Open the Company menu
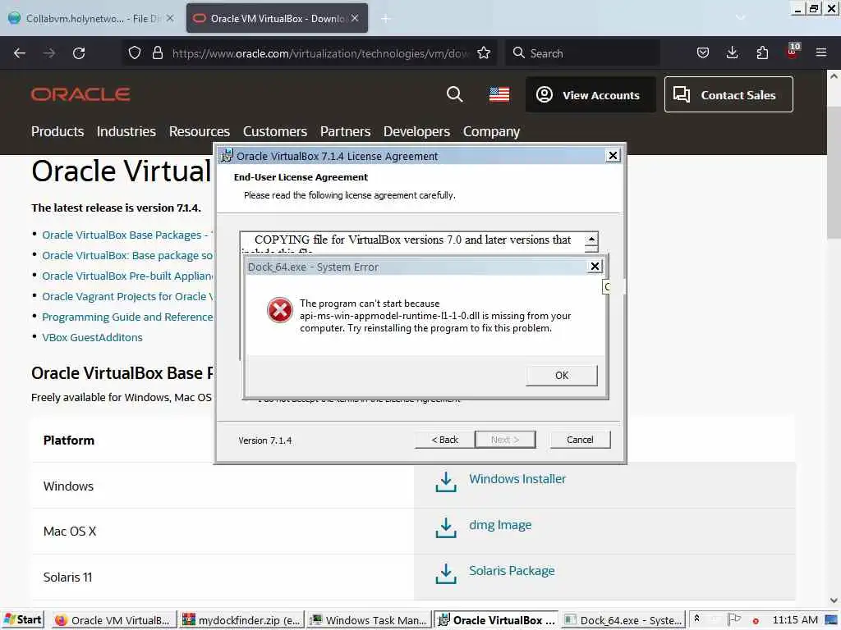The width and height of the screenshot is (841, 630). [x=491, y=131]
